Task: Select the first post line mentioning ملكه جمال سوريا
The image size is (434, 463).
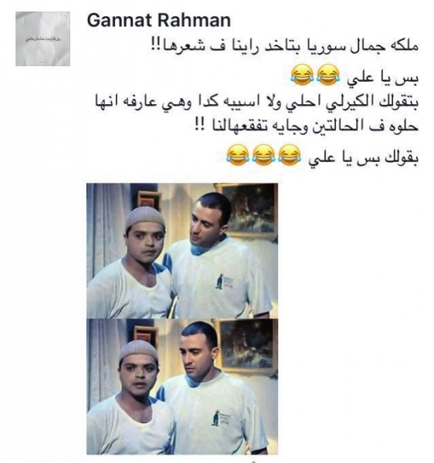Action: click(284, 47)
